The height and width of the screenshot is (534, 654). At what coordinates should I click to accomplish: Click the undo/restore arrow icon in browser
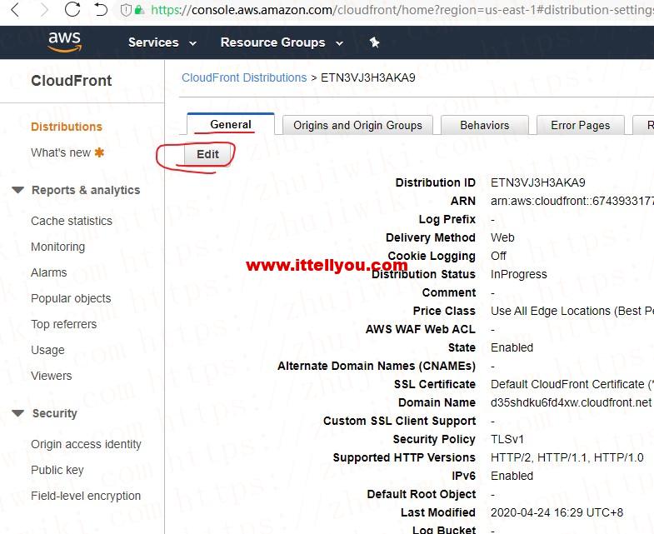[101, 9]
